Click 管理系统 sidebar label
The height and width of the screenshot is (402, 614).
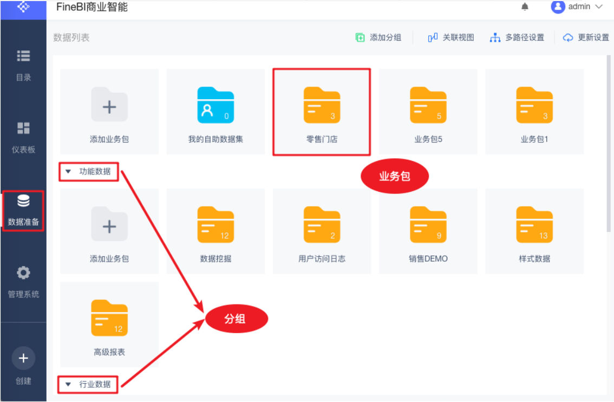tap(23, 294)
